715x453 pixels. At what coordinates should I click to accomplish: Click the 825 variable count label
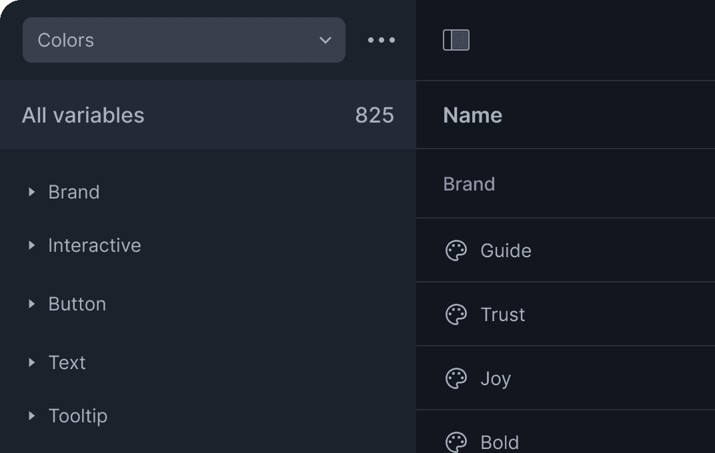point(375,115)
